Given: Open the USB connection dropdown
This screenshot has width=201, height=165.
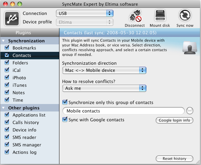Looking at the screenshot, I should pos(85,14).
